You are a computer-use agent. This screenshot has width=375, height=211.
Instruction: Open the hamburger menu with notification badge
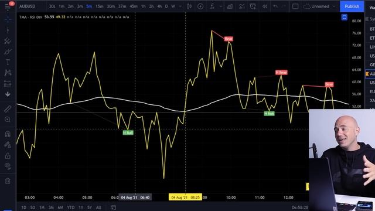click(8, 6)
